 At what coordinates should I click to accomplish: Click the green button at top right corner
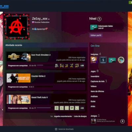[130, 2]
